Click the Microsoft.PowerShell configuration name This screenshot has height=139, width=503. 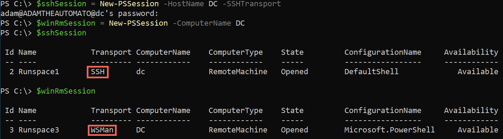click(389, 130)
